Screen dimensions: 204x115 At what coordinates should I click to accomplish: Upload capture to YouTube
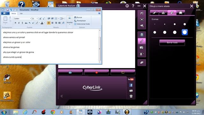point(131,80)
